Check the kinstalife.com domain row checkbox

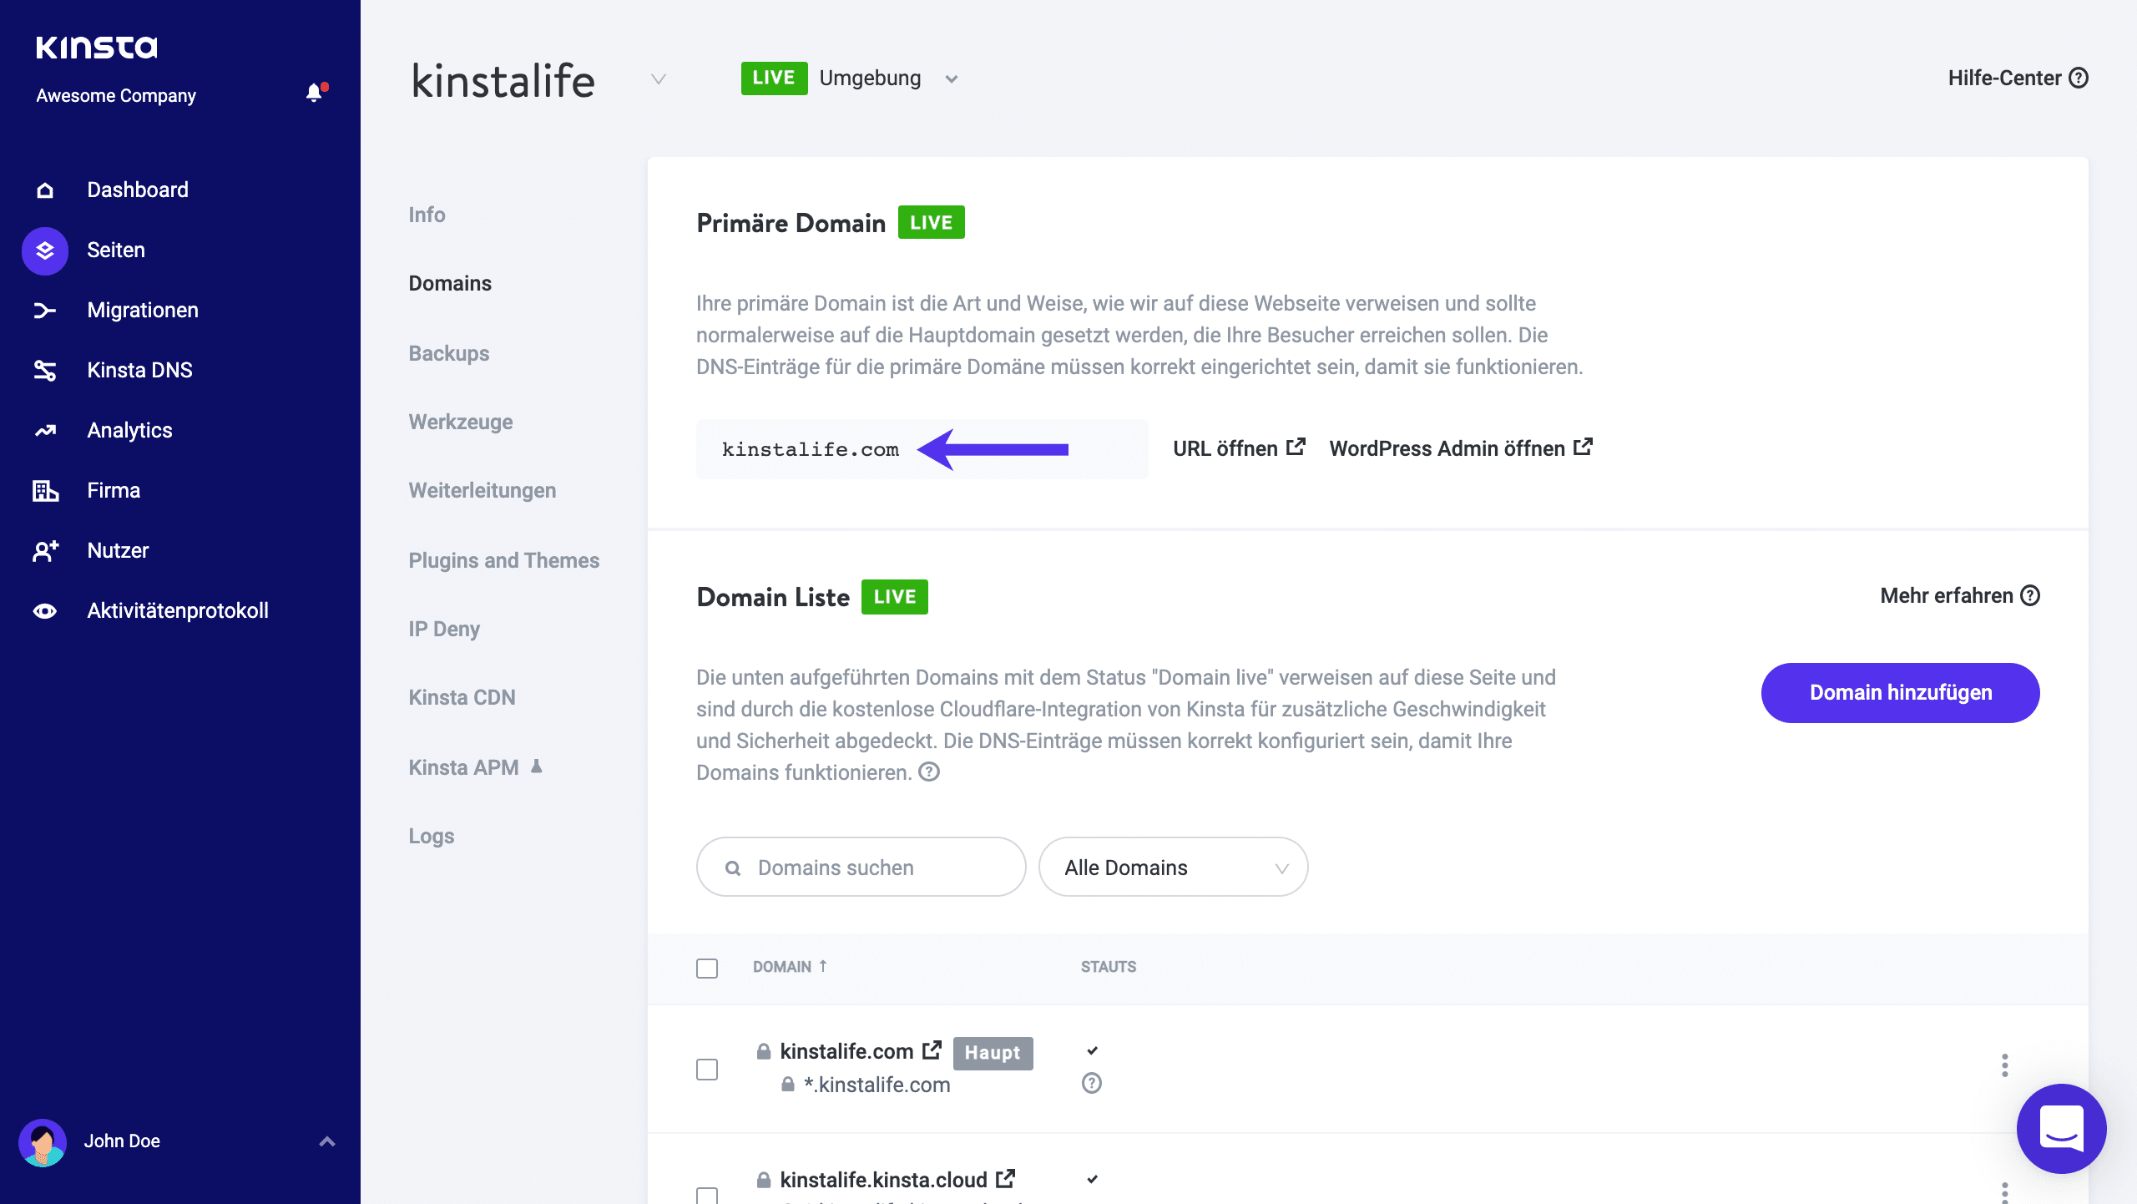pos(707,1069)
